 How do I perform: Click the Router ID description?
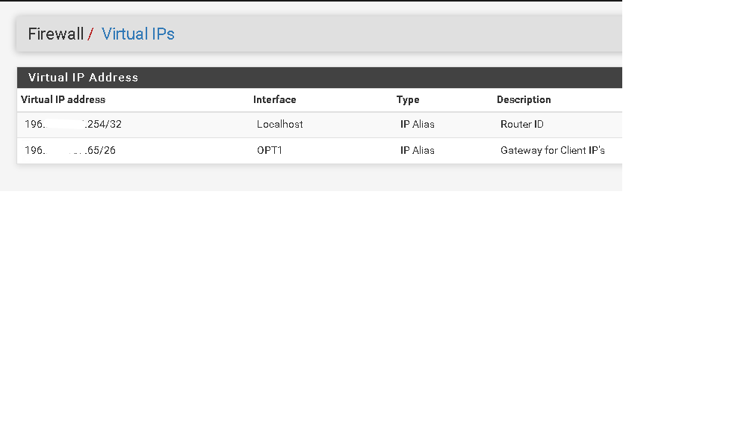coord(521,124)
